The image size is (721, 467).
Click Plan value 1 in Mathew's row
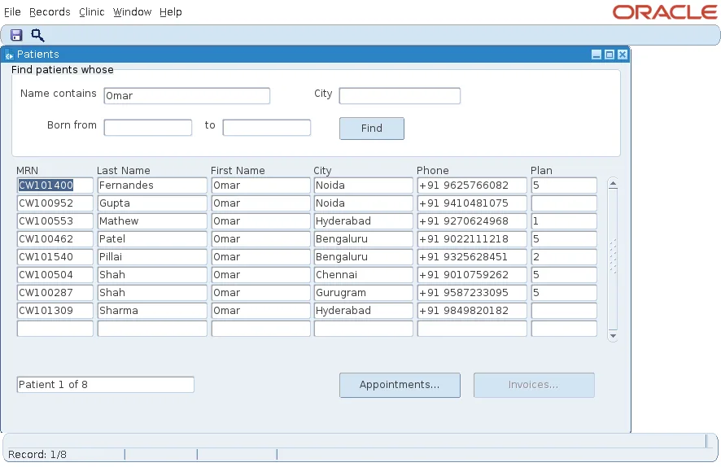[564, 221]
